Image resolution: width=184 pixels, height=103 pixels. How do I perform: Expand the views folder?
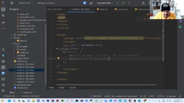[x=14, y=49]
